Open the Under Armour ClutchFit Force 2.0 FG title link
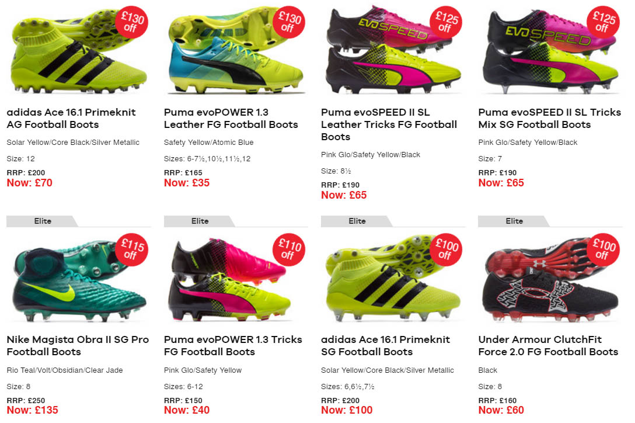 [x=547, y=345]
